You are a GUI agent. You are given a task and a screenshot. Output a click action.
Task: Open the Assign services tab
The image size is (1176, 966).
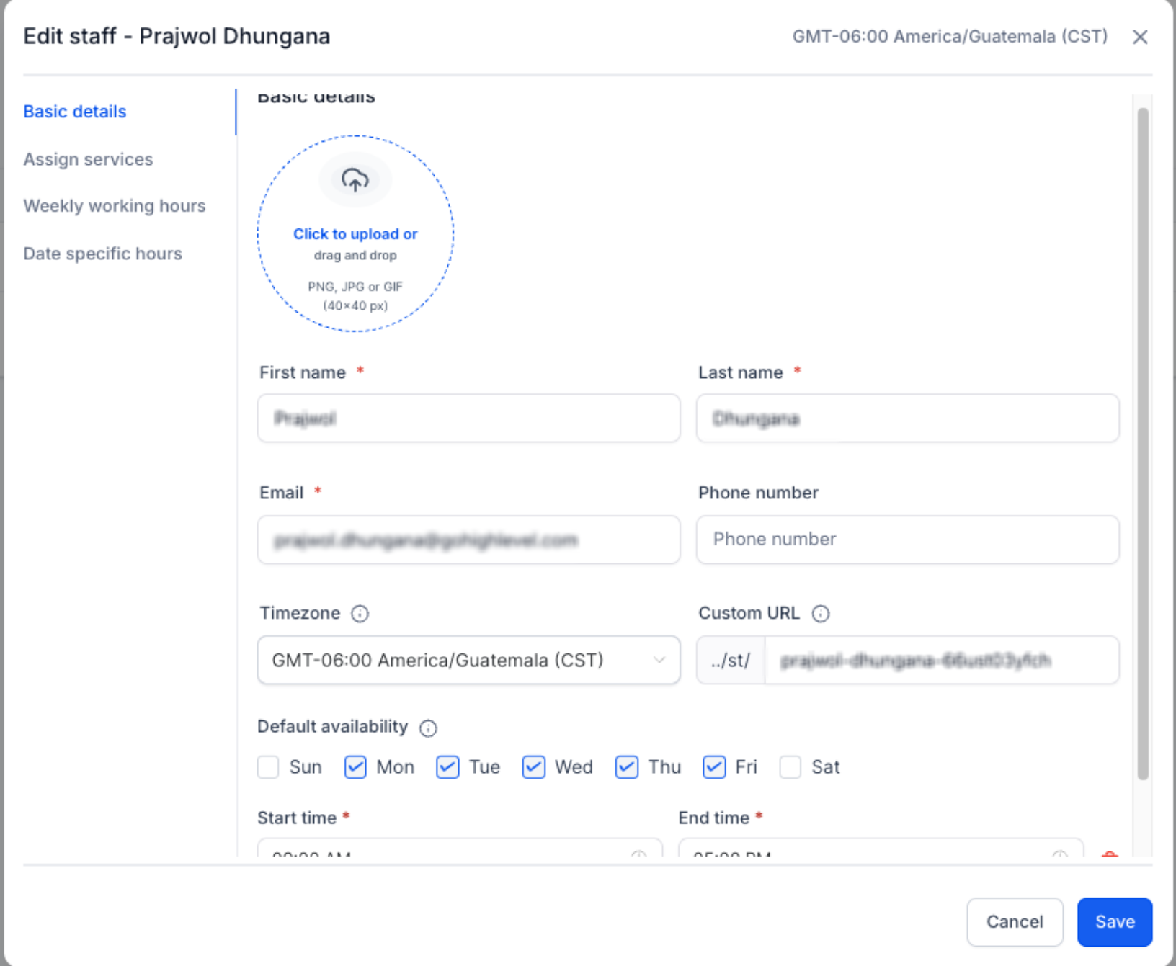click(89, 159)
